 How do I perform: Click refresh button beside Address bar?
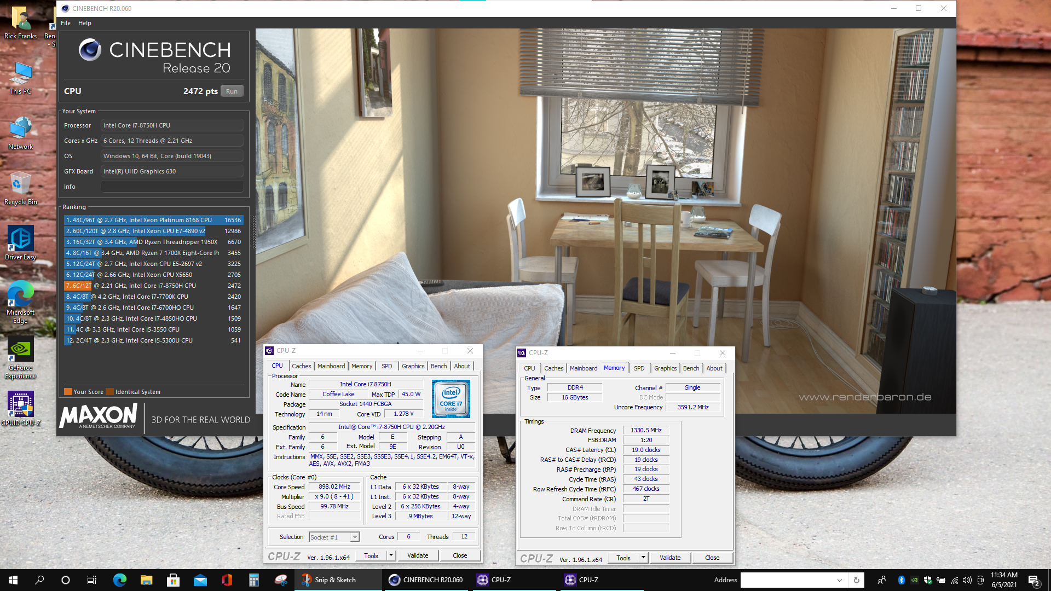(x=857, y=580)
